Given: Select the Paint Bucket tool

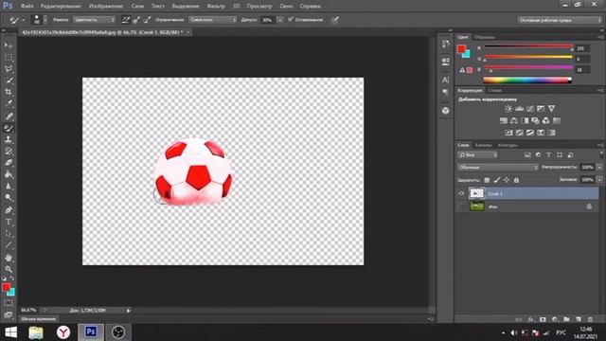Looking at the screenshot, I should click(9, 174).
